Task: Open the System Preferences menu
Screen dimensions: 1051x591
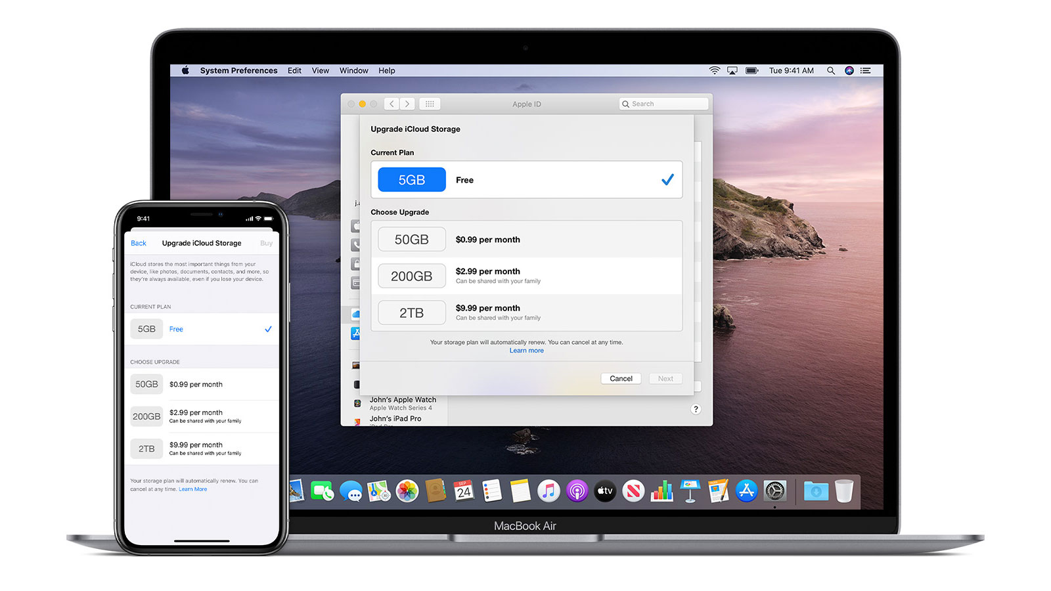Action: pos(238,70)
